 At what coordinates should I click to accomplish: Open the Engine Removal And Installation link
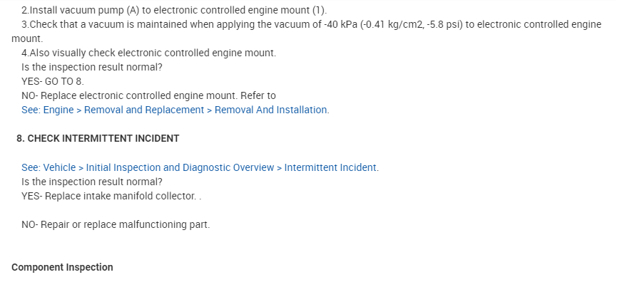click(x=271, y=110)
